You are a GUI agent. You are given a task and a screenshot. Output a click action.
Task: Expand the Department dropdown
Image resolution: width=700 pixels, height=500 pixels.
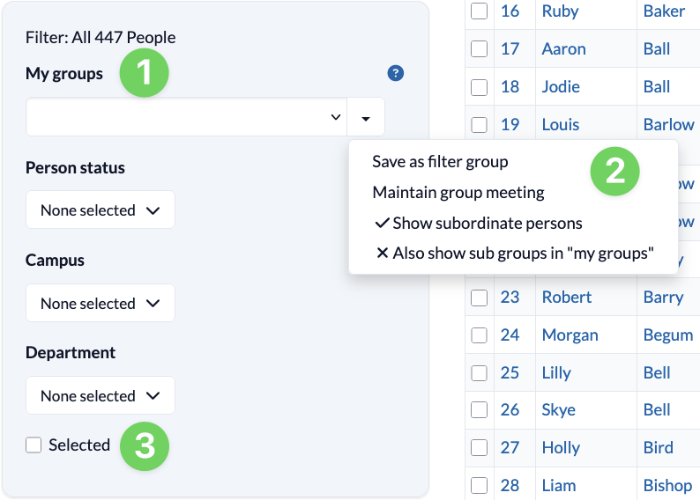101,396
